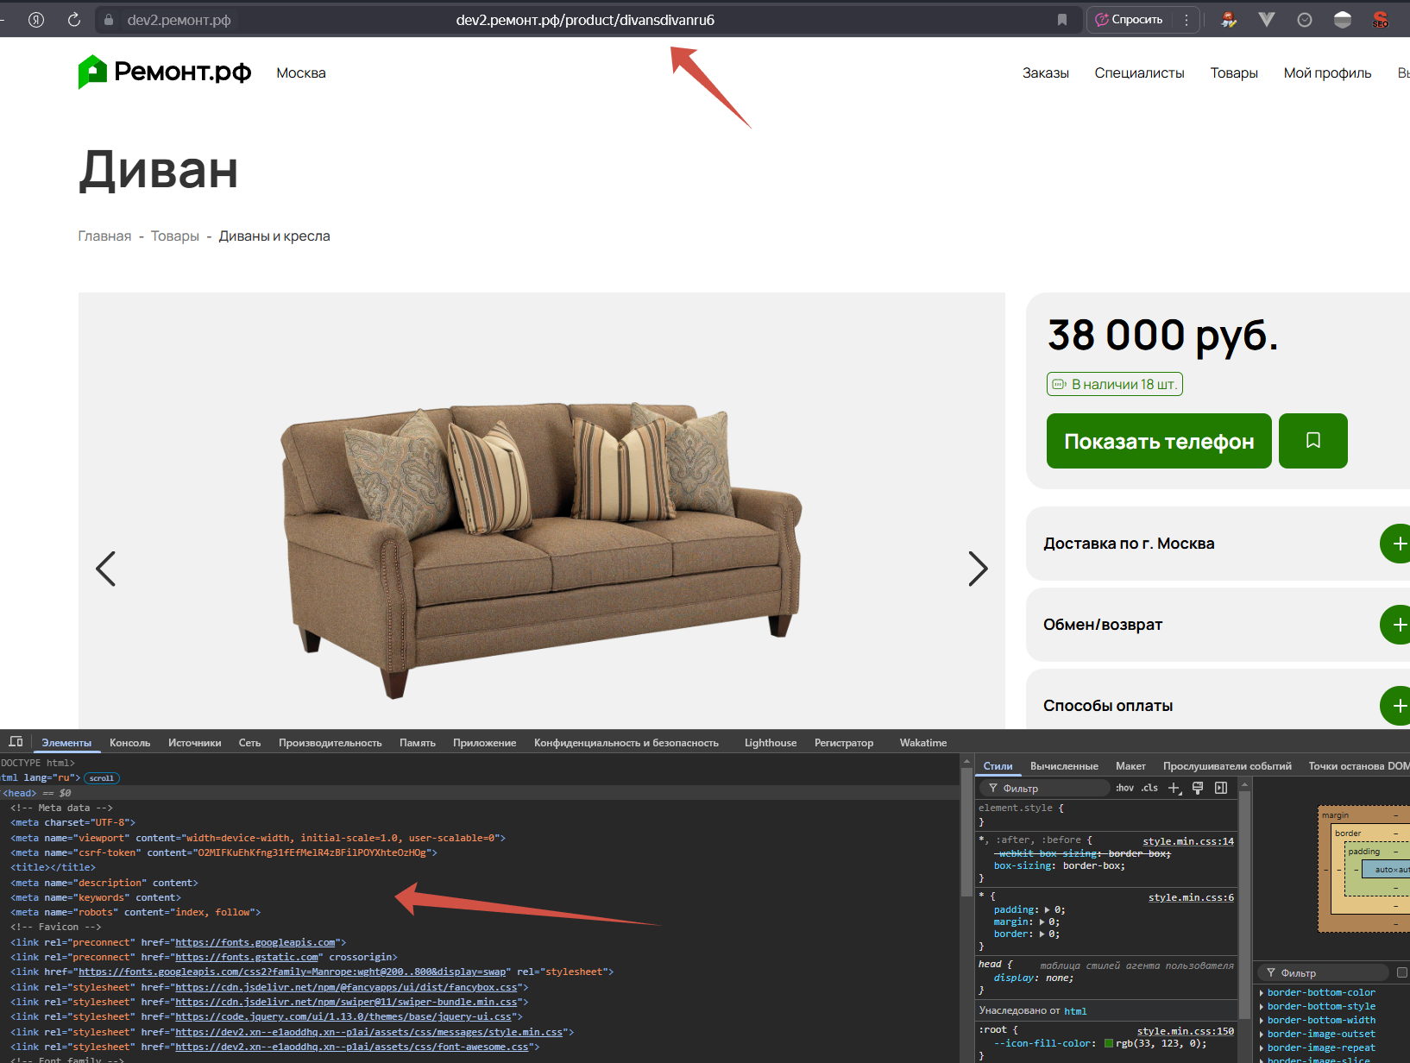Image resolution: width=1410 pixels, height=1063 pixels.
Task: Click the address bar bookmark icon
Action: click(x=1061, y=20)
